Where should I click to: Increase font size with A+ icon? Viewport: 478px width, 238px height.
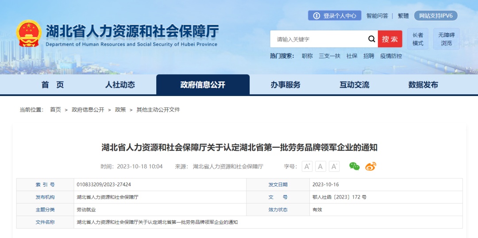[x=307, y=166]
